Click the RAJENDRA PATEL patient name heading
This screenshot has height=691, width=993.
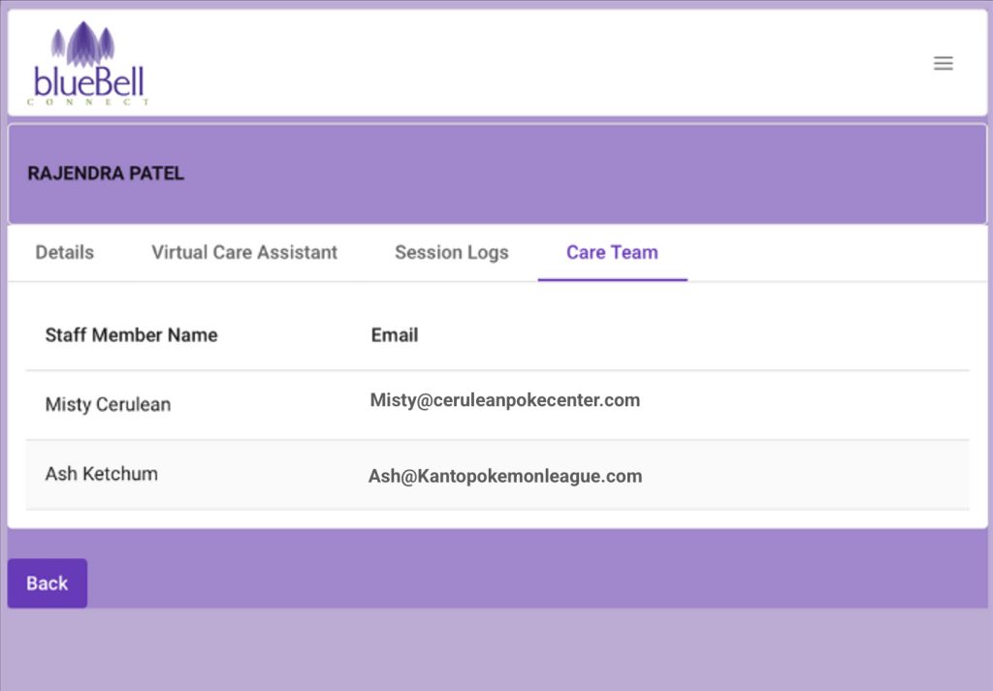click(x=106, y=174)
